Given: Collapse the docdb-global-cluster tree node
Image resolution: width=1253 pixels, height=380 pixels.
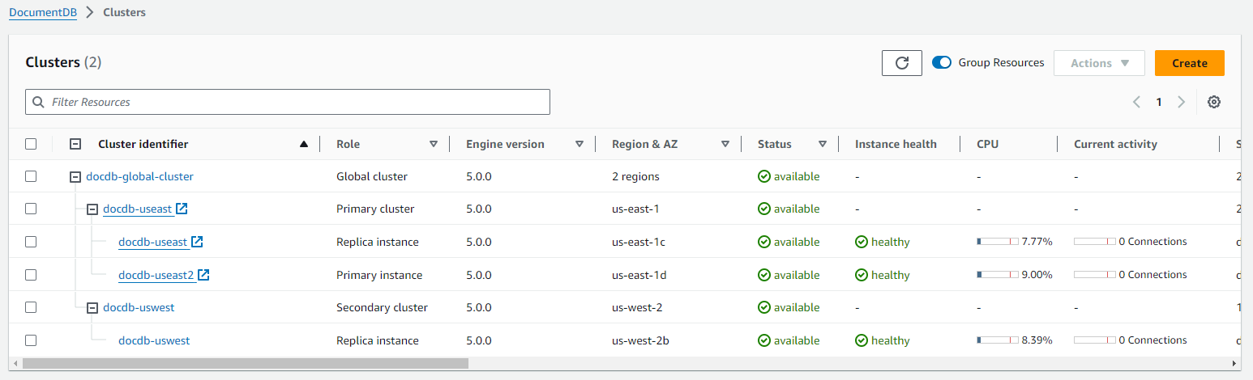Looking at the screenshot, I should [x=75, y=176].
